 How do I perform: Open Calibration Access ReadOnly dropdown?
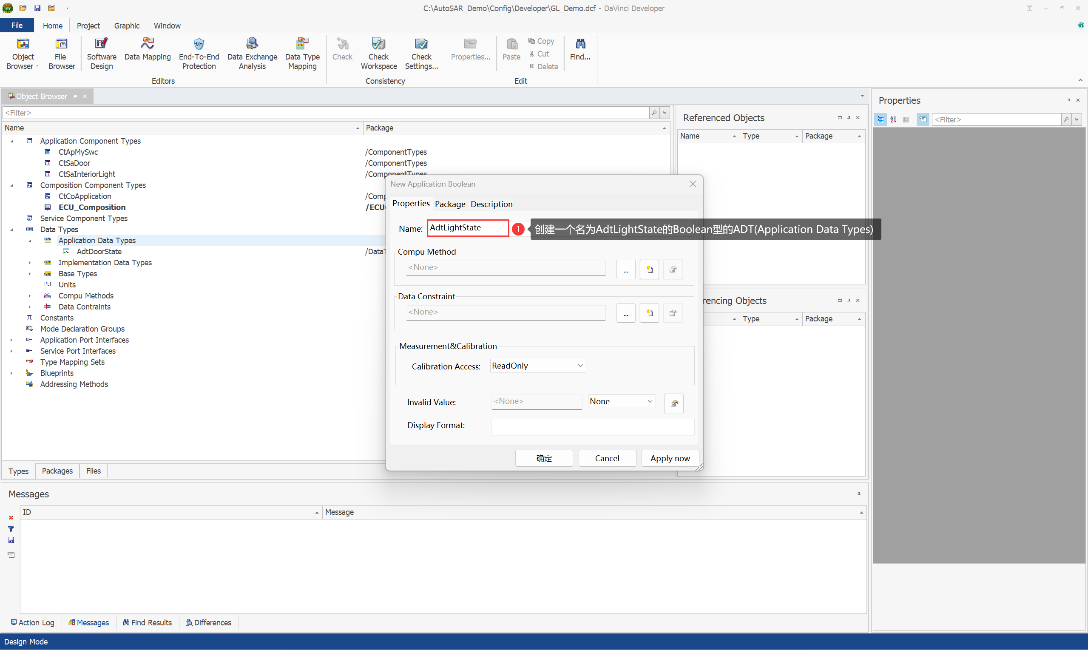click(537, 366)
